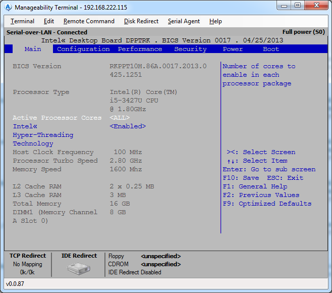The image size is (332, 293).
Task: Open the Edit menu
Action: click(49, 21)
